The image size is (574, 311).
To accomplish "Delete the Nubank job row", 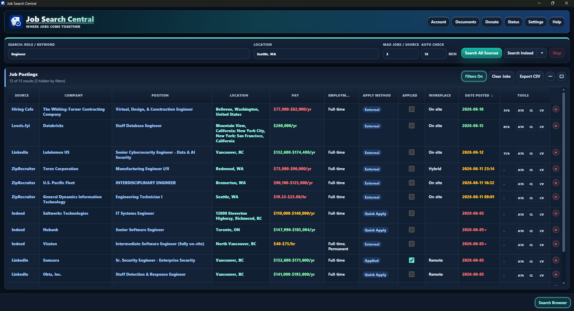I will [x=556, y=230].
